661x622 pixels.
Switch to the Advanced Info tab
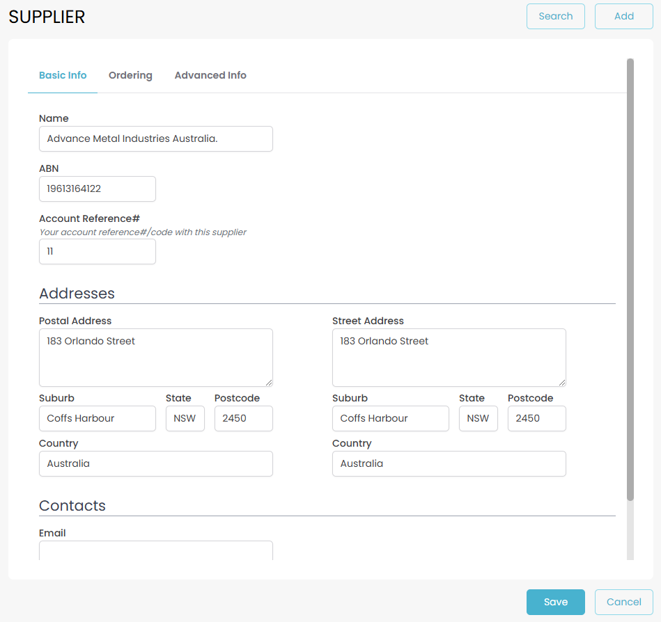click(210, 75)
